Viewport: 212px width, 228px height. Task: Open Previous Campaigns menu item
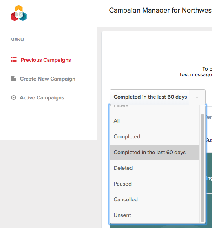tap(46, 60)
